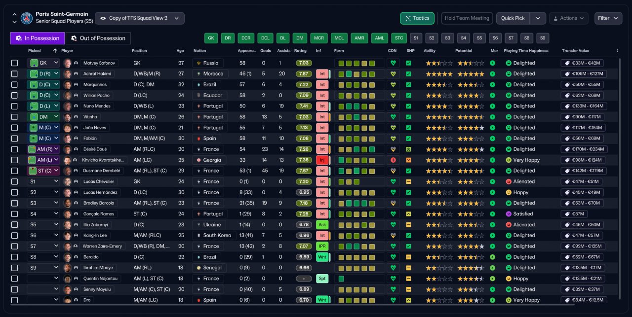Click the Paris Saint-Germain club crest
This screenshot has width=632, height=317.
[x=27, y=18]
